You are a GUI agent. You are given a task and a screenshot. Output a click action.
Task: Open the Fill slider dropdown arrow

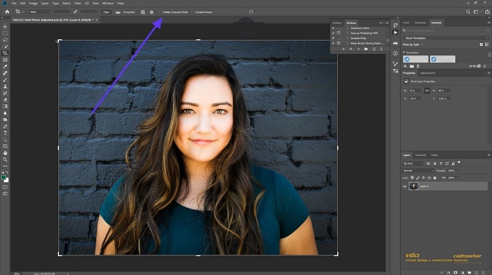(x=458, y=177)
